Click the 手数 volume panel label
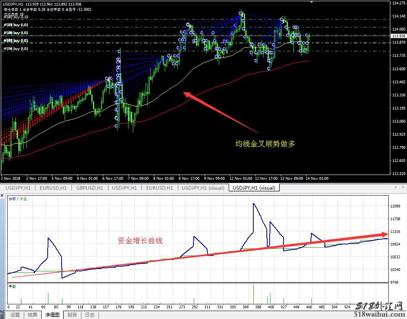The image size is (407, 319). click(13, 286)
